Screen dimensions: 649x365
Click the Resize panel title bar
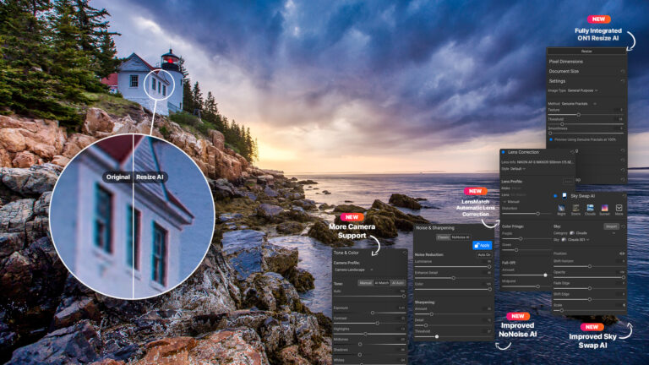pos(586,52)
